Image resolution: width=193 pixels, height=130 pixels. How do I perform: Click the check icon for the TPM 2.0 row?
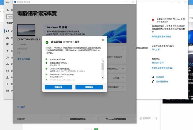(x=46, y=63)
